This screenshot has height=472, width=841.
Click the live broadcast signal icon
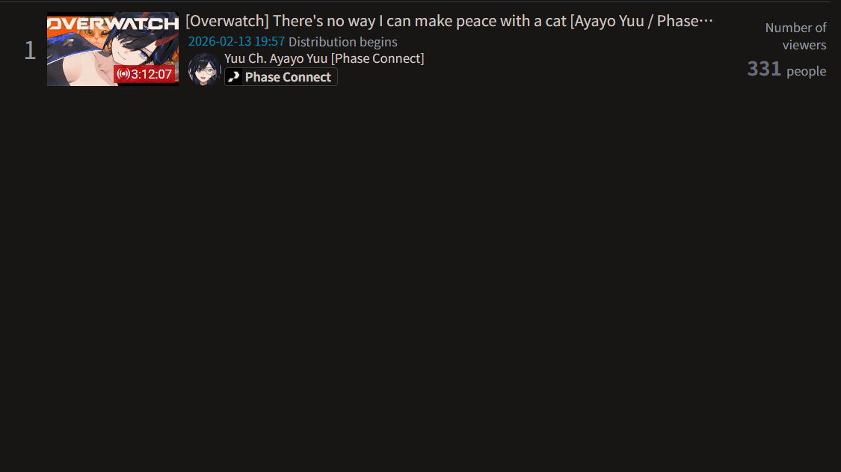123,74
